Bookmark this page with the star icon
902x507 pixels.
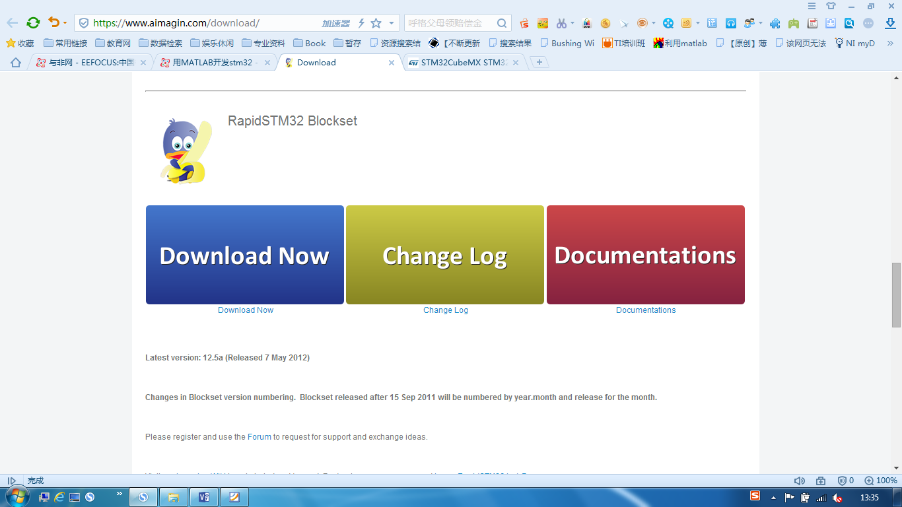pyautogui.click(x=376, y=23)
